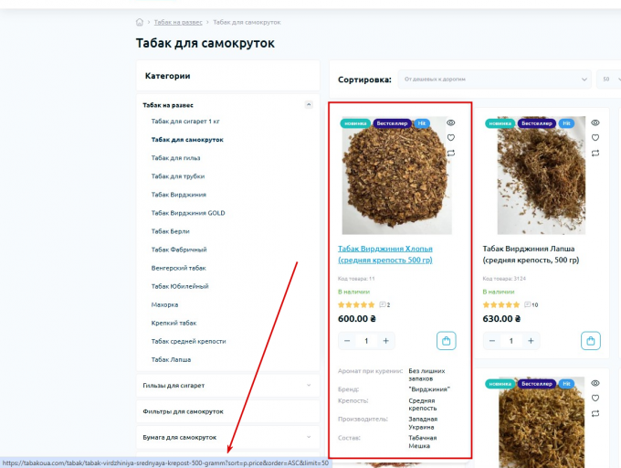This screenshot has height=468, width=621.
Task: Compare icon on Вирджиния Хлопья card
Action: [x=451, y=153]
